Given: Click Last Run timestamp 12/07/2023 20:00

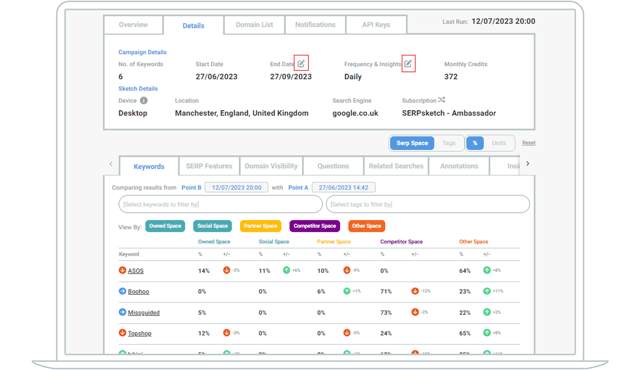Looking at the screenshot, I should [x=504, y=21].
